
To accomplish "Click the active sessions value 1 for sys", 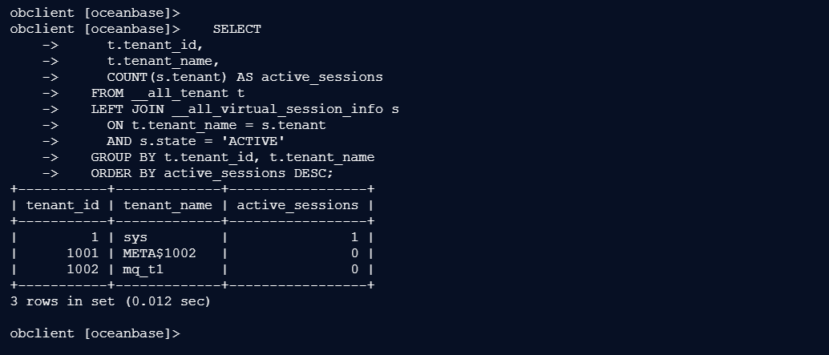I will pyautogui.click(x=354, y=237).
